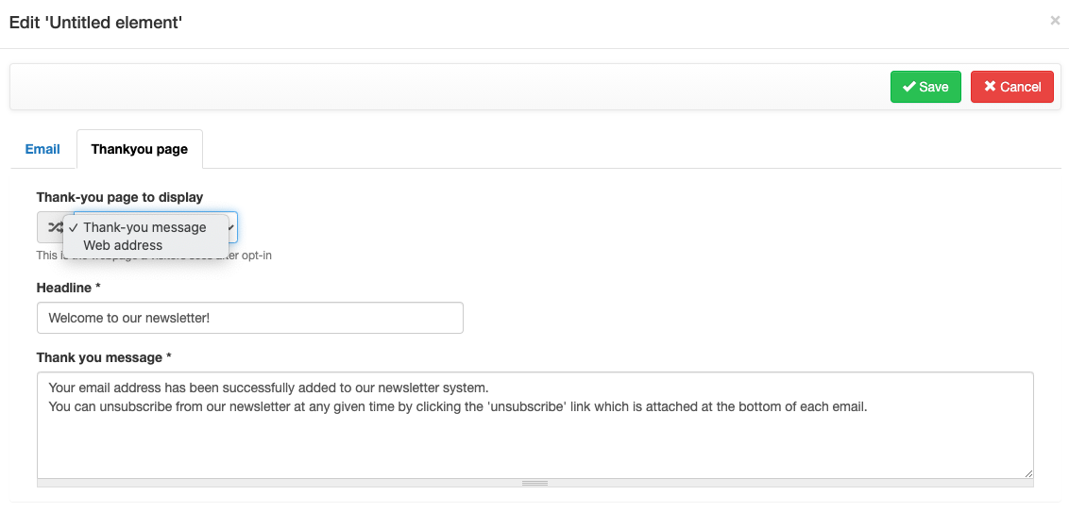Image resolution: width=1069 pixels, height=512 pixels.
Task: Save the element changes
Action: coord(925,87)
